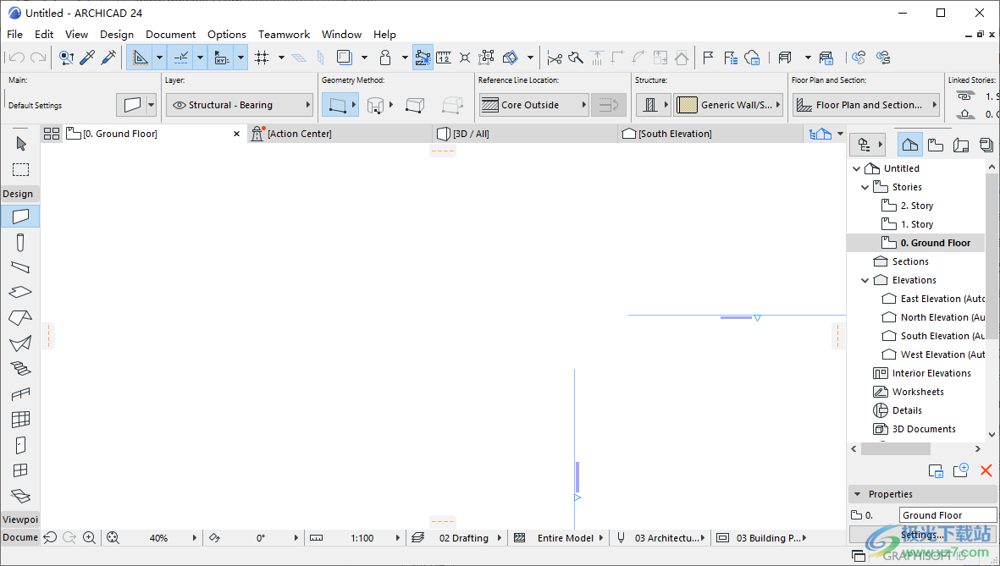
Task: Open the 1:100 scale dropdown
Action: coord(363,538)
